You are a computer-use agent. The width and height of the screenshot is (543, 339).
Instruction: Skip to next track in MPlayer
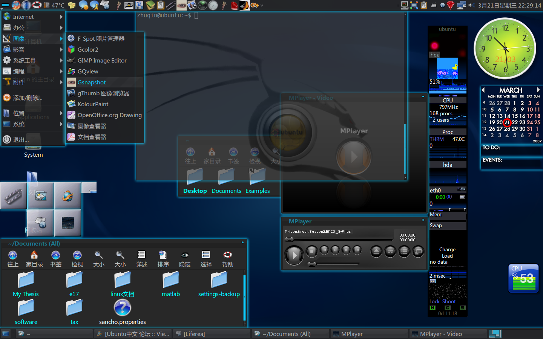357,250
